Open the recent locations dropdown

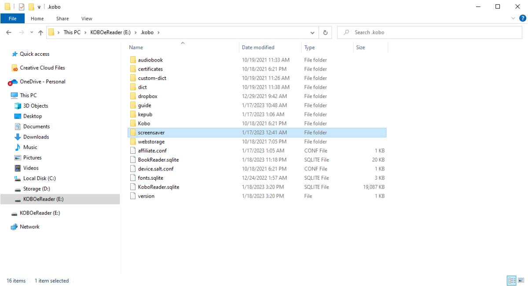pos(32,33)
